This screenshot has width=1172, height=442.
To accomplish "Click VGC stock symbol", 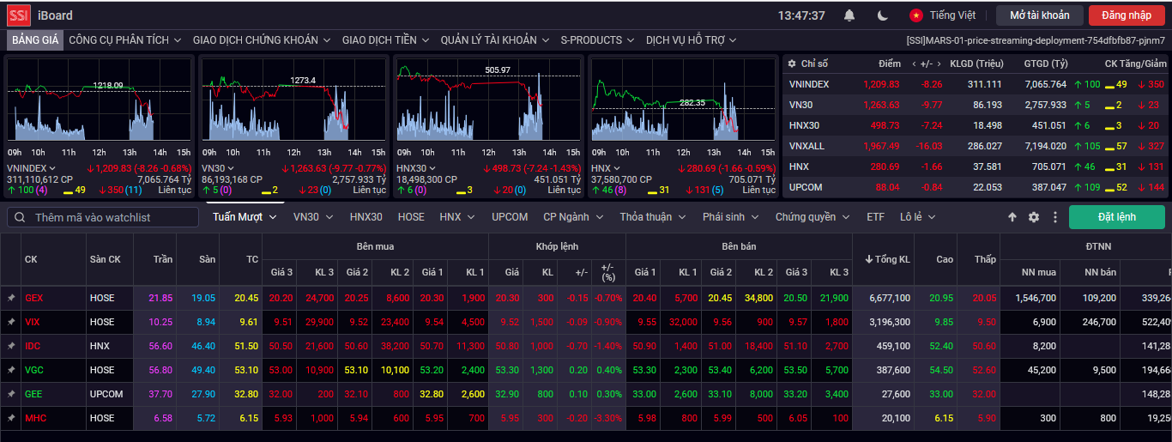I will point(33,370).
